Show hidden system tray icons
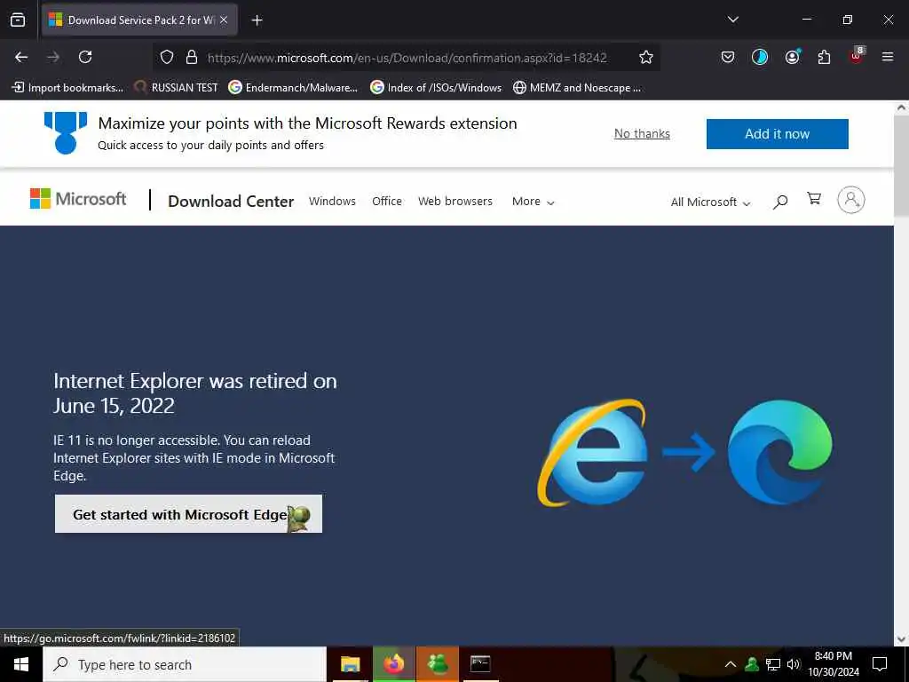The image size is (909, 682). pyautogui.click(x=731, y=664)
